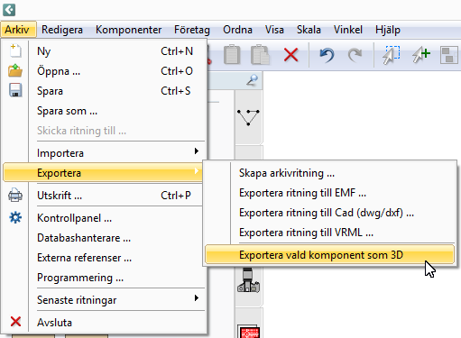Expand the Exportera submenu arrow
The height and width of the screenshot is (338, 461).
[x=197, y=171]
